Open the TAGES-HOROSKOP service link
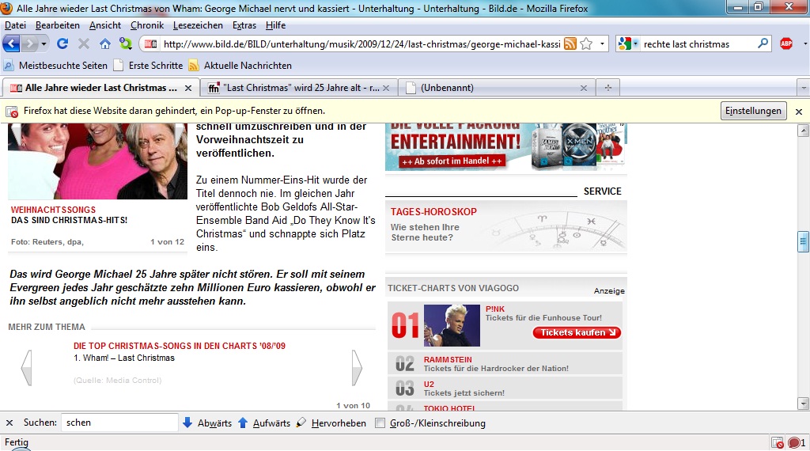 [433, 212]
